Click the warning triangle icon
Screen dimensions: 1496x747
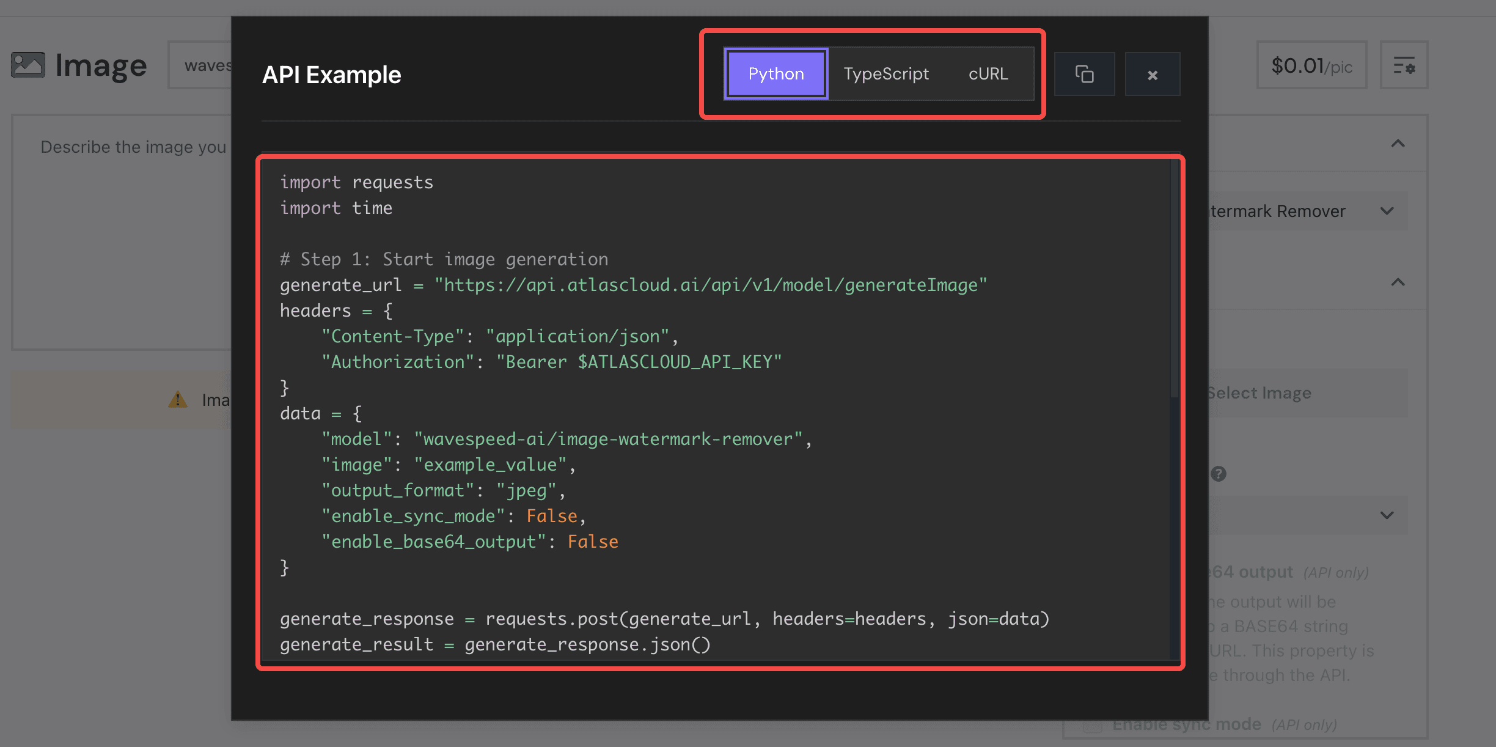coord(178,400)
